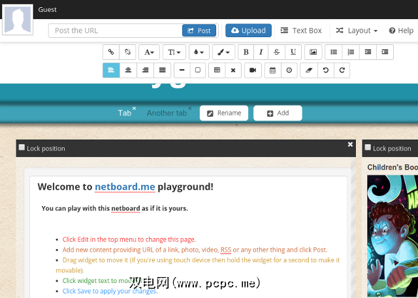Open the font size dropdown

[174, 52]
